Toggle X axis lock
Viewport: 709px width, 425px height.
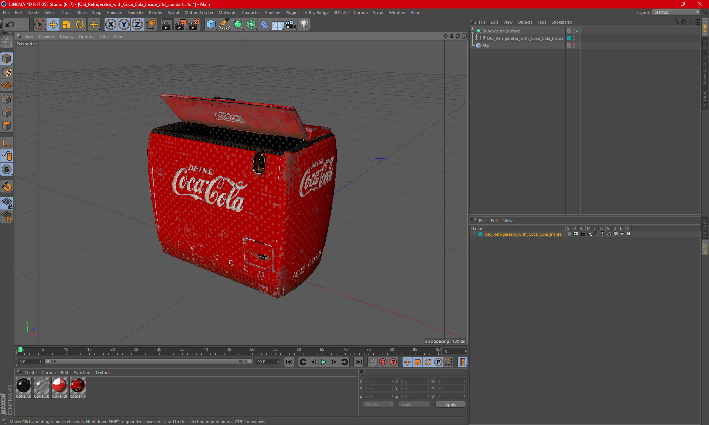point(110,25)
